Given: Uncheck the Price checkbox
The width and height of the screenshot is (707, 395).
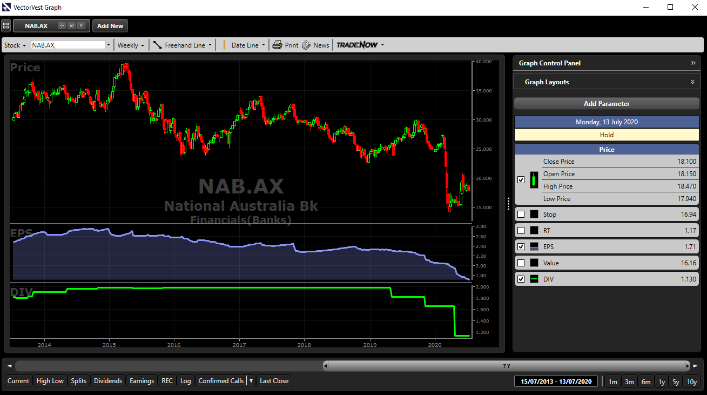Looking at the screenshot, I should pos(521,180).
